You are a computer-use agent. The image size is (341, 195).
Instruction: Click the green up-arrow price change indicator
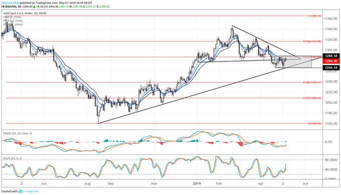click(35, 6)
